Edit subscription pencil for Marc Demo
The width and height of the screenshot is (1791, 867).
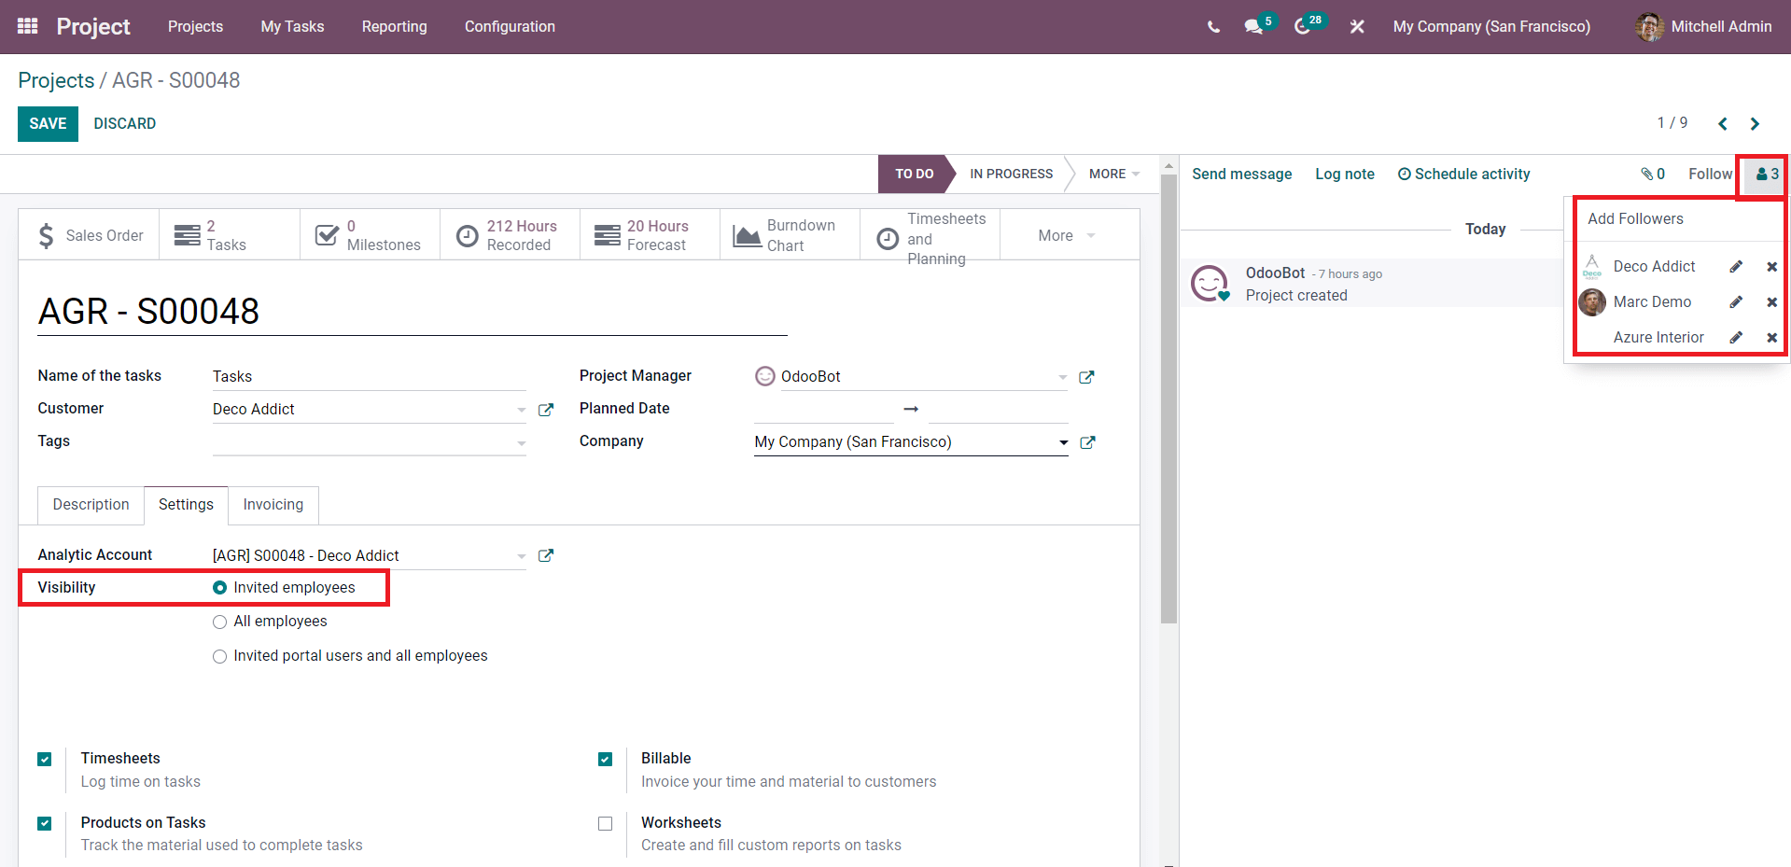pos(1736,302)
